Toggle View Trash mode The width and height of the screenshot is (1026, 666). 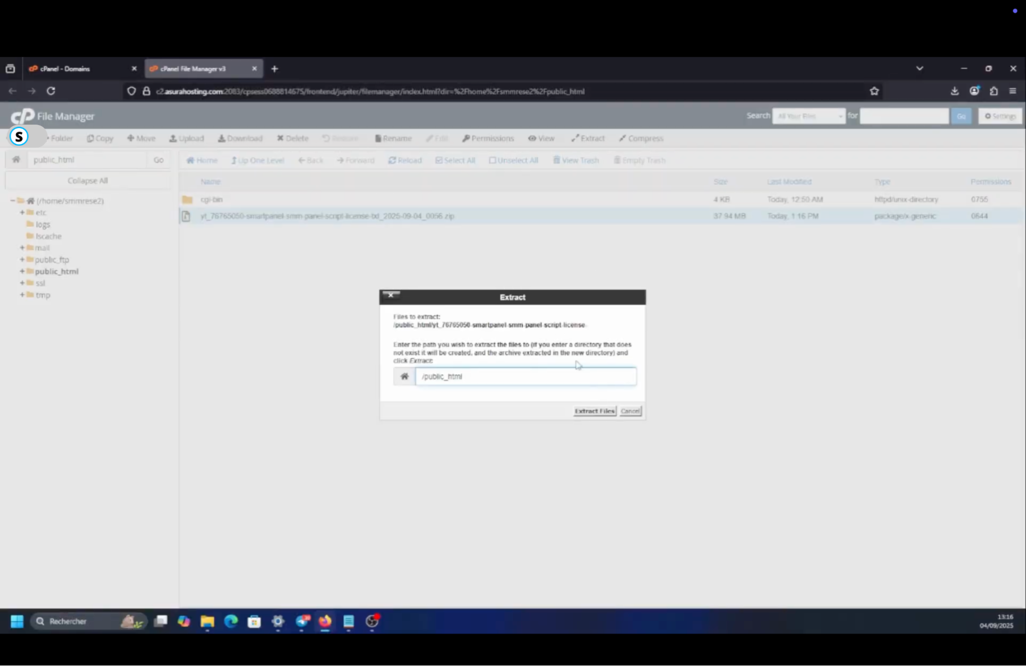(576, 160)
